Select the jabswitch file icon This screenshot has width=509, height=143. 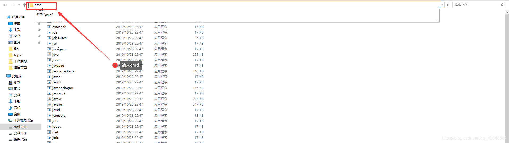tap(49, 38)
